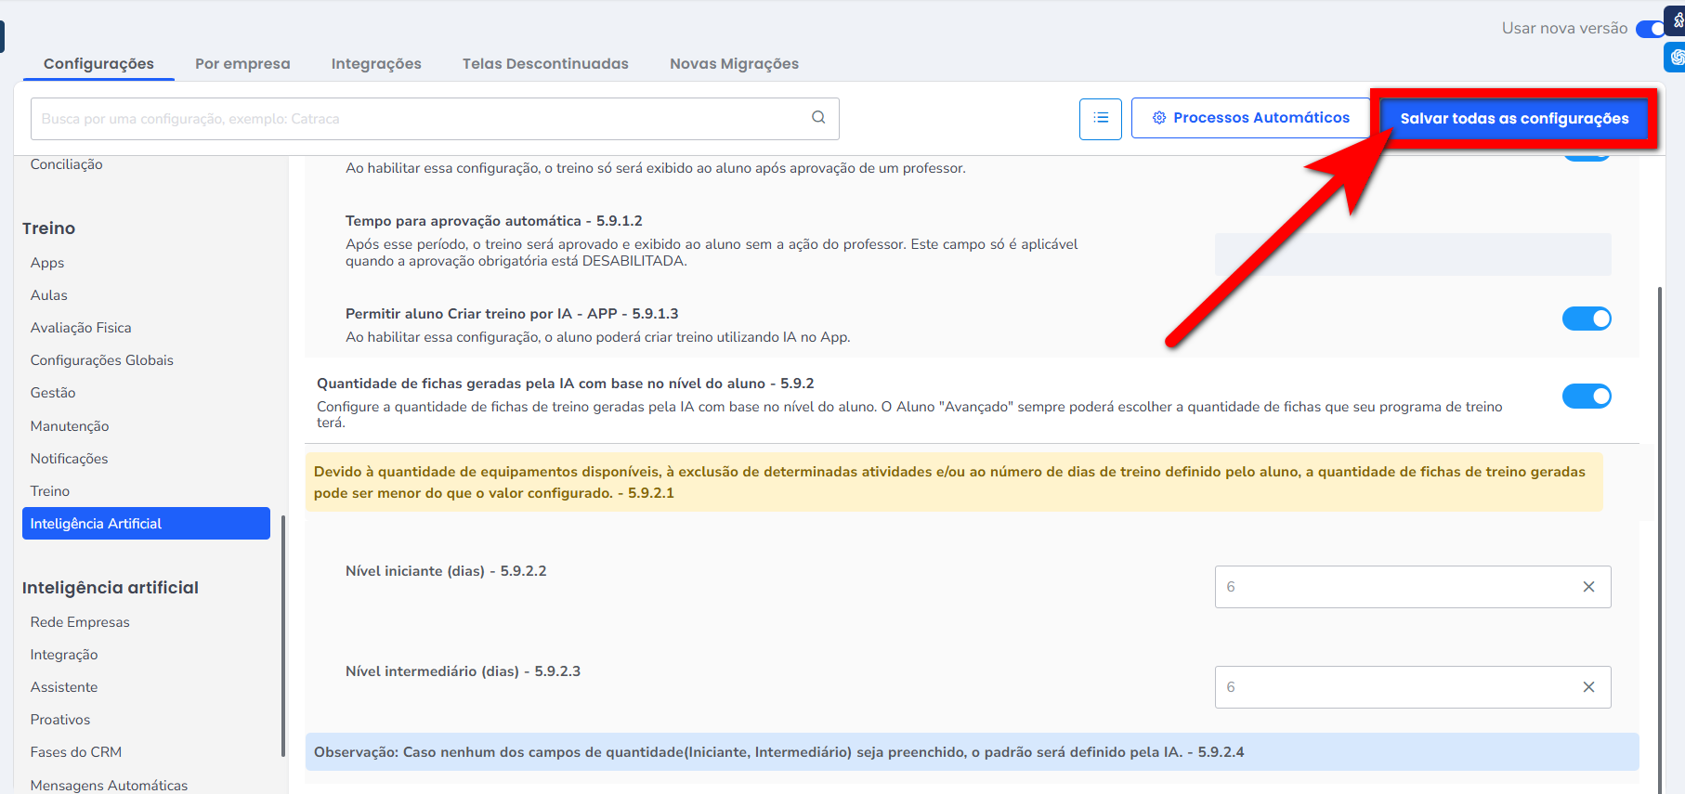Open Manutenção settings
The height and width of the screenshot is (794, 1685).
pos(70,426)
